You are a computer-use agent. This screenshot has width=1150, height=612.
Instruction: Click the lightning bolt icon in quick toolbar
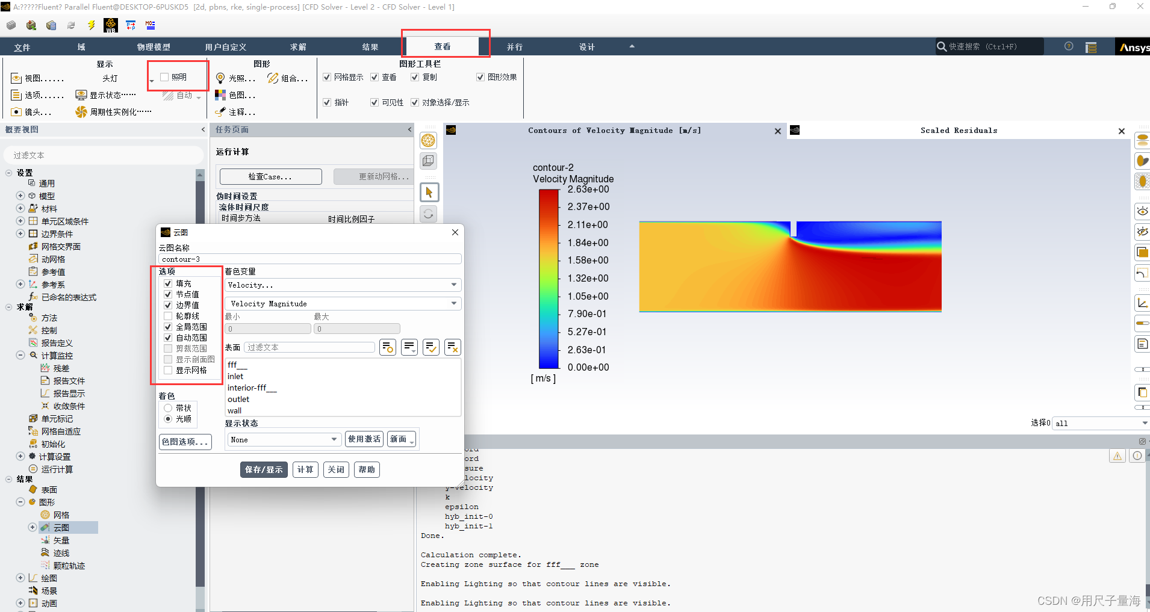pyautogui.click(x=91, y=25)
